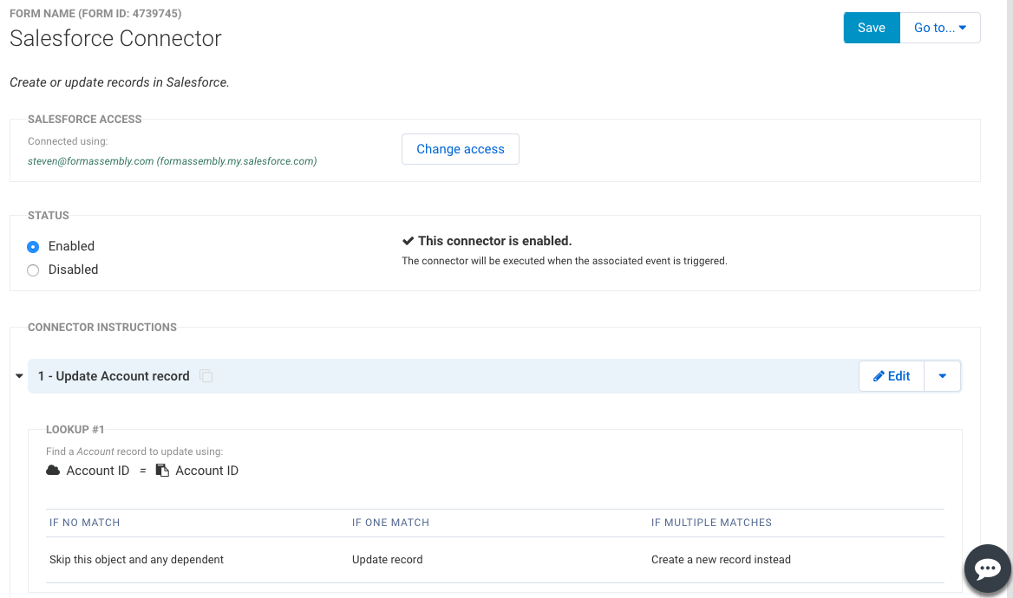Open the dropdown arrow next to Edit

(943, 376)
